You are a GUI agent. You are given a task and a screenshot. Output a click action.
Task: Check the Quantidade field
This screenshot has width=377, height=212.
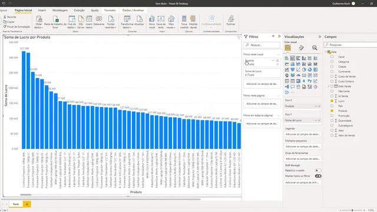tap(332, 121)
